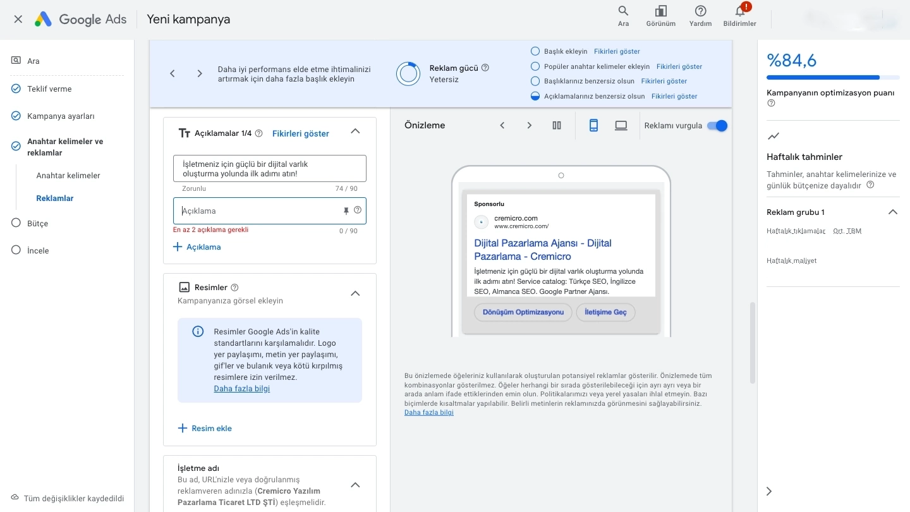This screenshot has height=512, width=910.
Task: Click Fikirleri göster next to Açıklamalar
Action: click(301, 133)
